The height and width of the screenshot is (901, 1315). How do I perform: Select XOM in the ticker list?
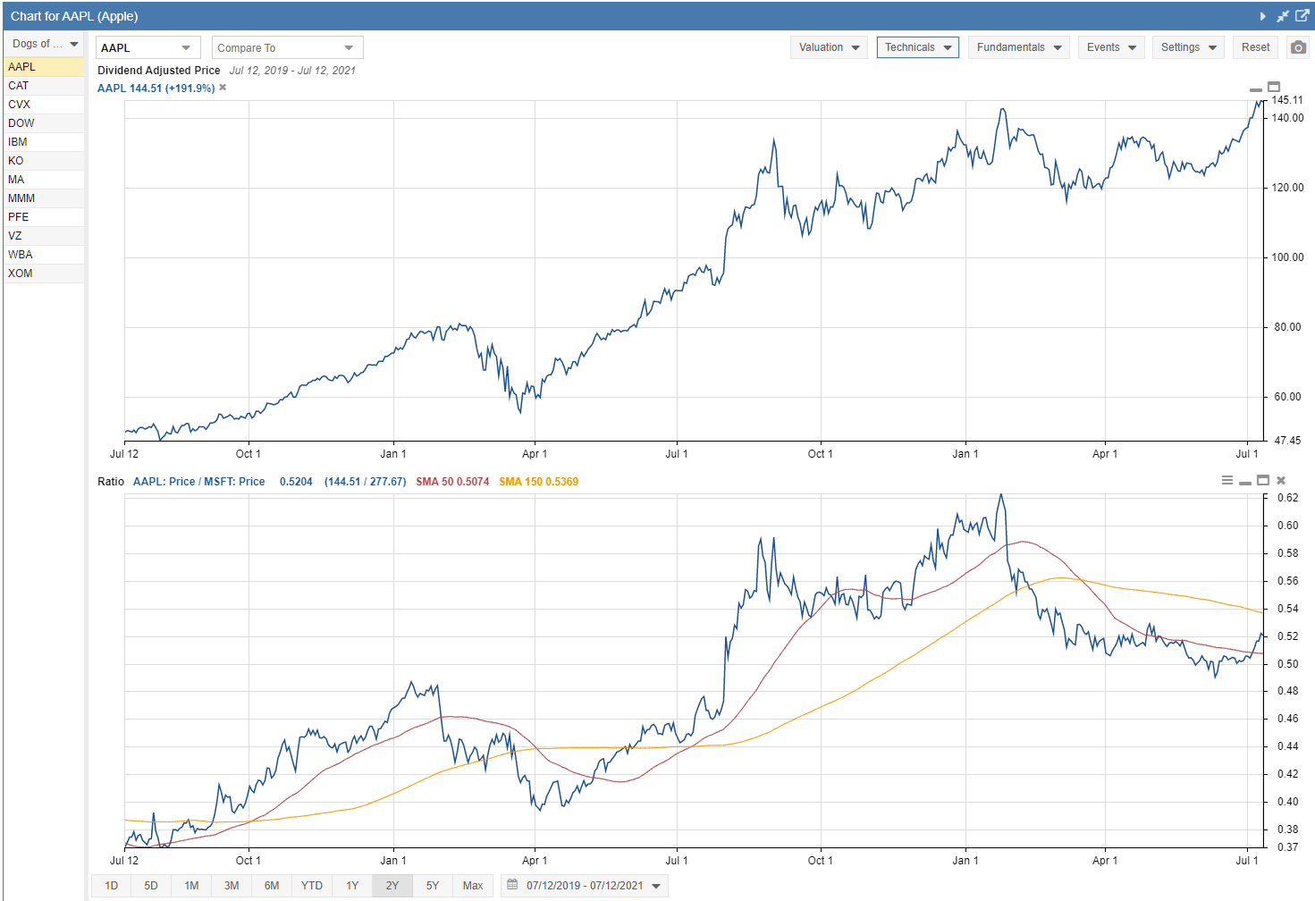pyautogui.click(x=44, y=274)
